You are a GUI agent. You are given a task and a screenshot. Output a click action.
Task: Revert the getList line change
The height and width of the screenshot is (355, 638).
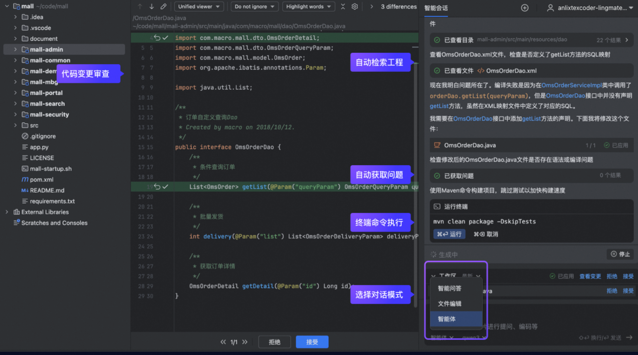(157, 187)
